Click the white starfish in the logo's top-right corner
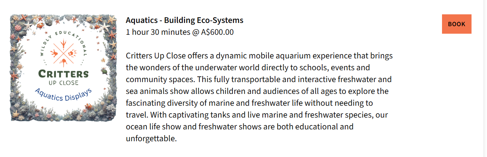This screenshot has height=157, width=487. [104, 26]
